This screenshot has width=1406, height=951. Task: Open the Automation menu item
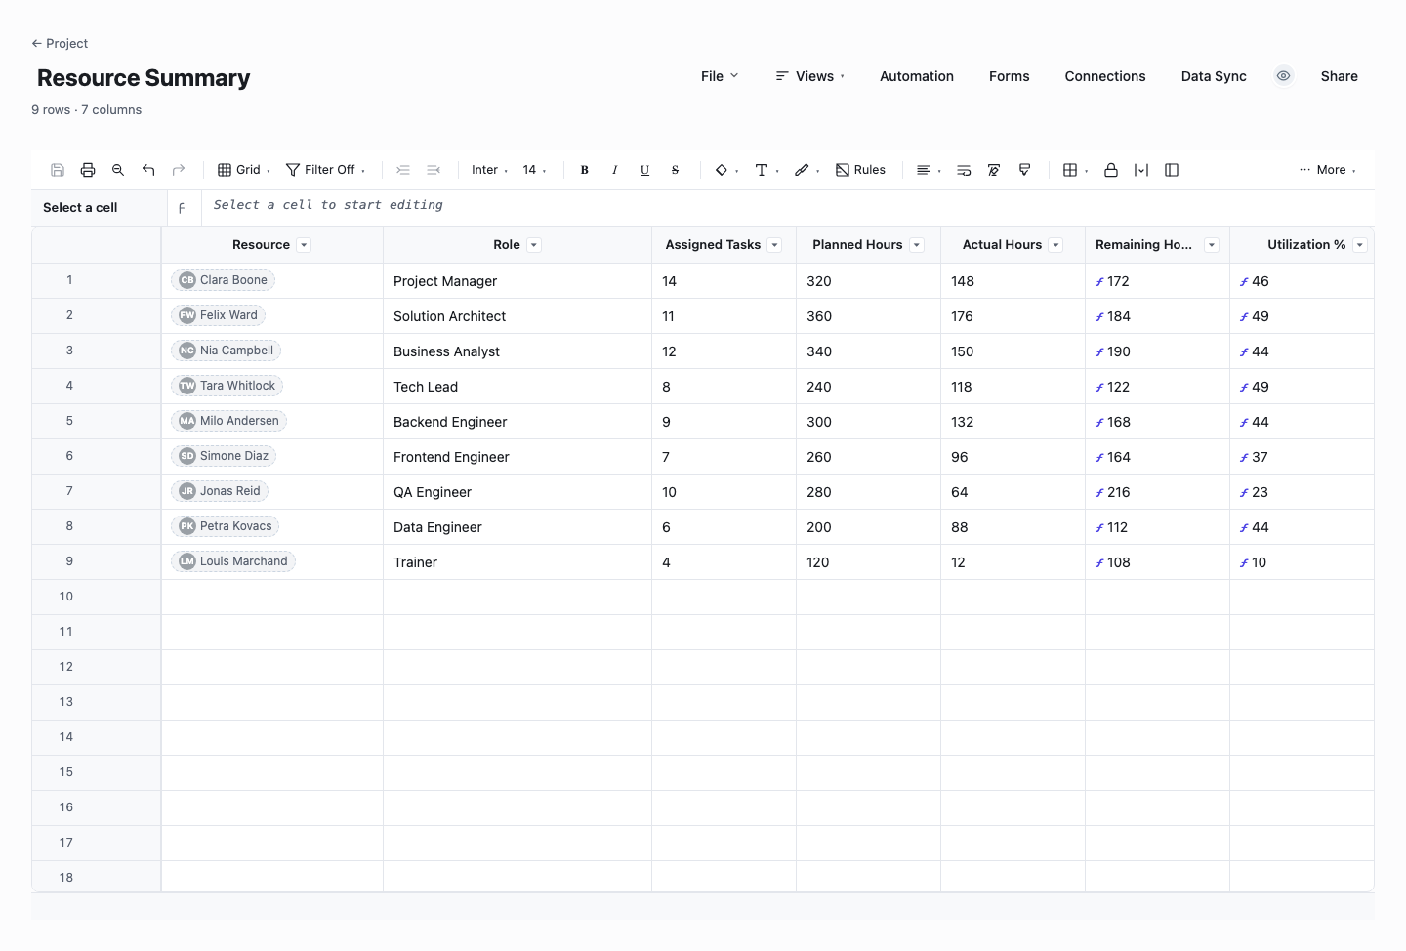click(917, 76)
